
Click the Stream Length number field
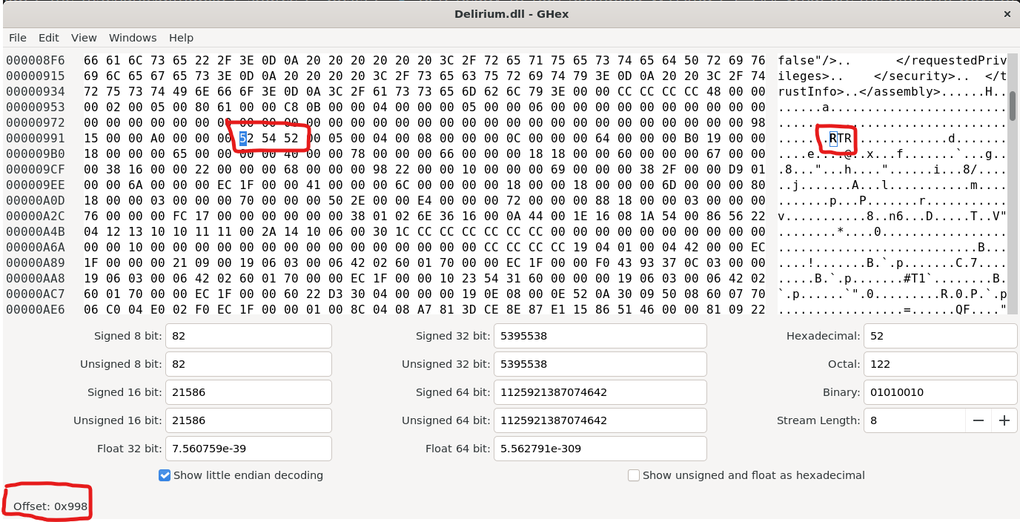(915, 420)
